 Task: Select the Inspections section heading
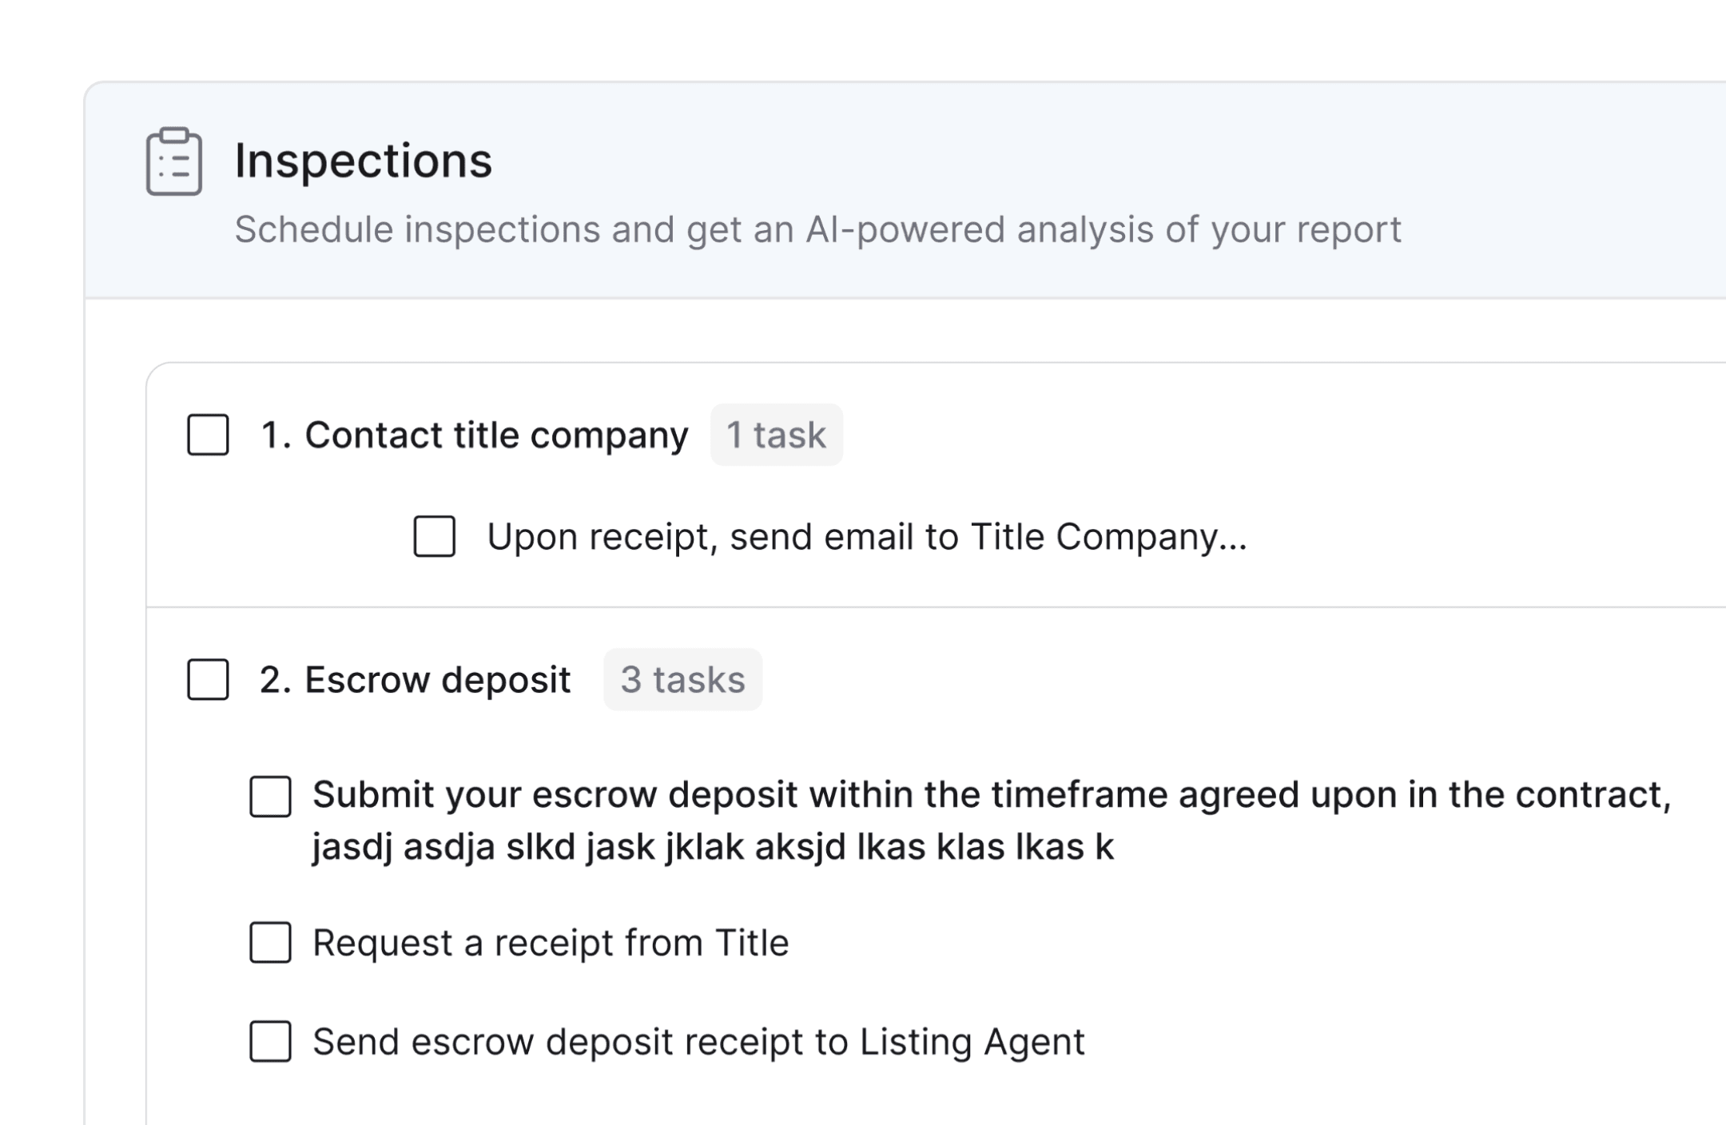click(x=364, y=161)
